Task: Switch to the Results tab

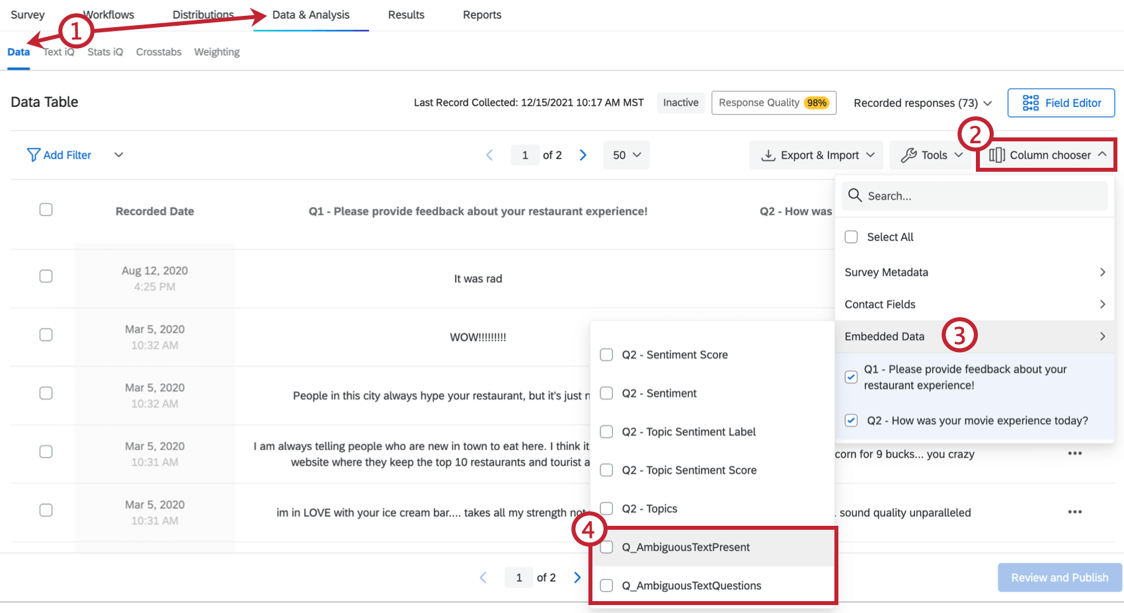Action: click(x=406, y=15)
